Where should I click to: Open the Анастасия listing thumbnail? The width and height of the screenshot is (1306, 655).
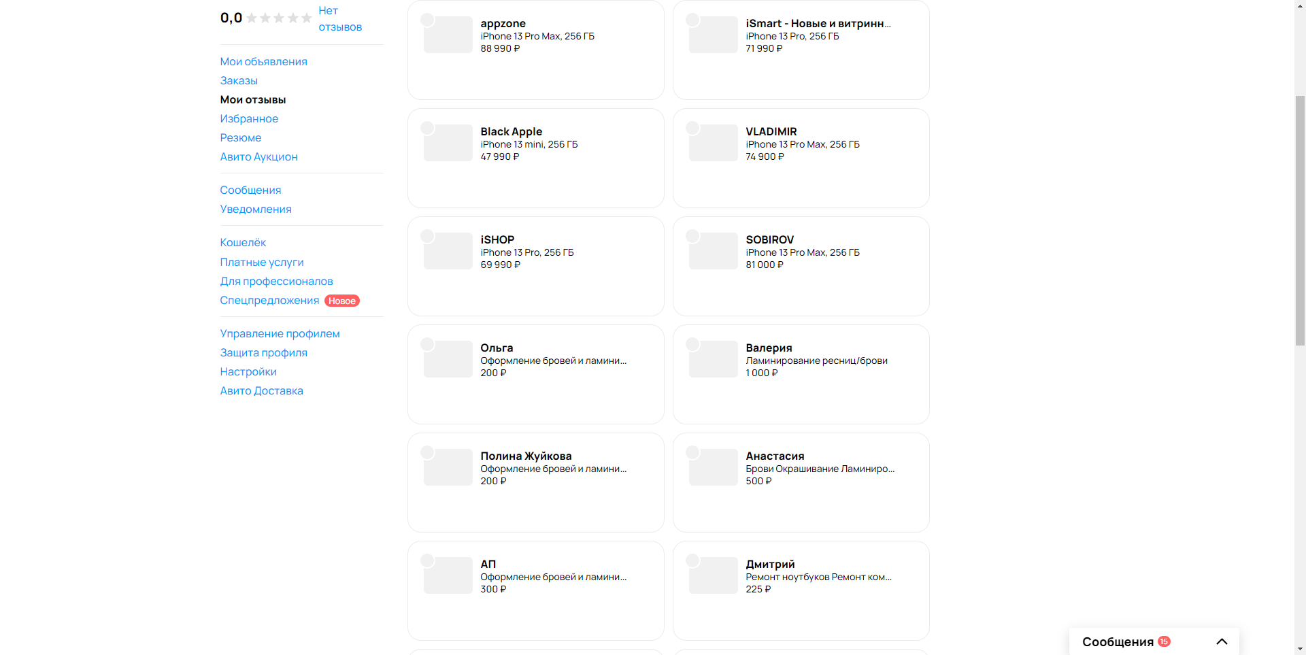coord(714,467)
